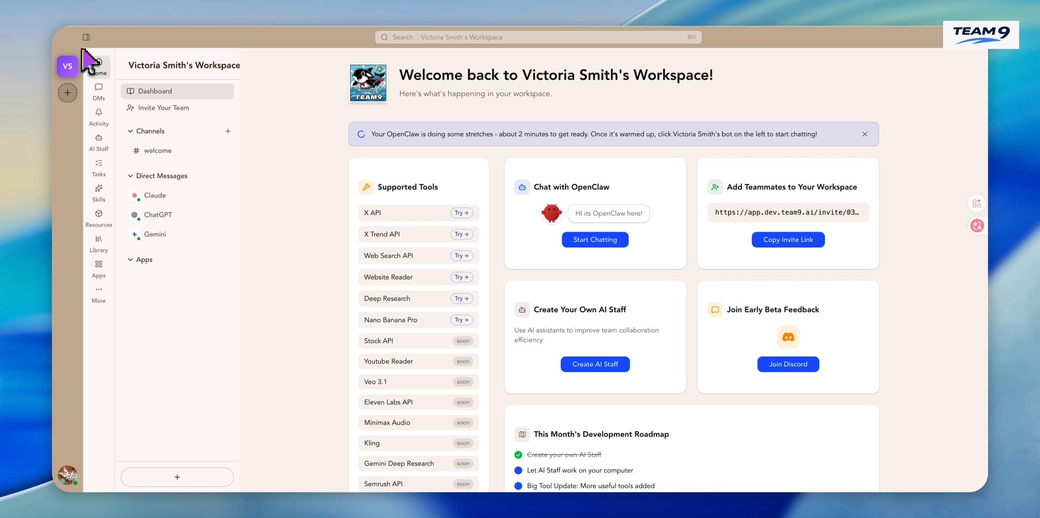
Task: Click the 'HI its OpenClaw here!' bubble
Action: pos(609,214)
